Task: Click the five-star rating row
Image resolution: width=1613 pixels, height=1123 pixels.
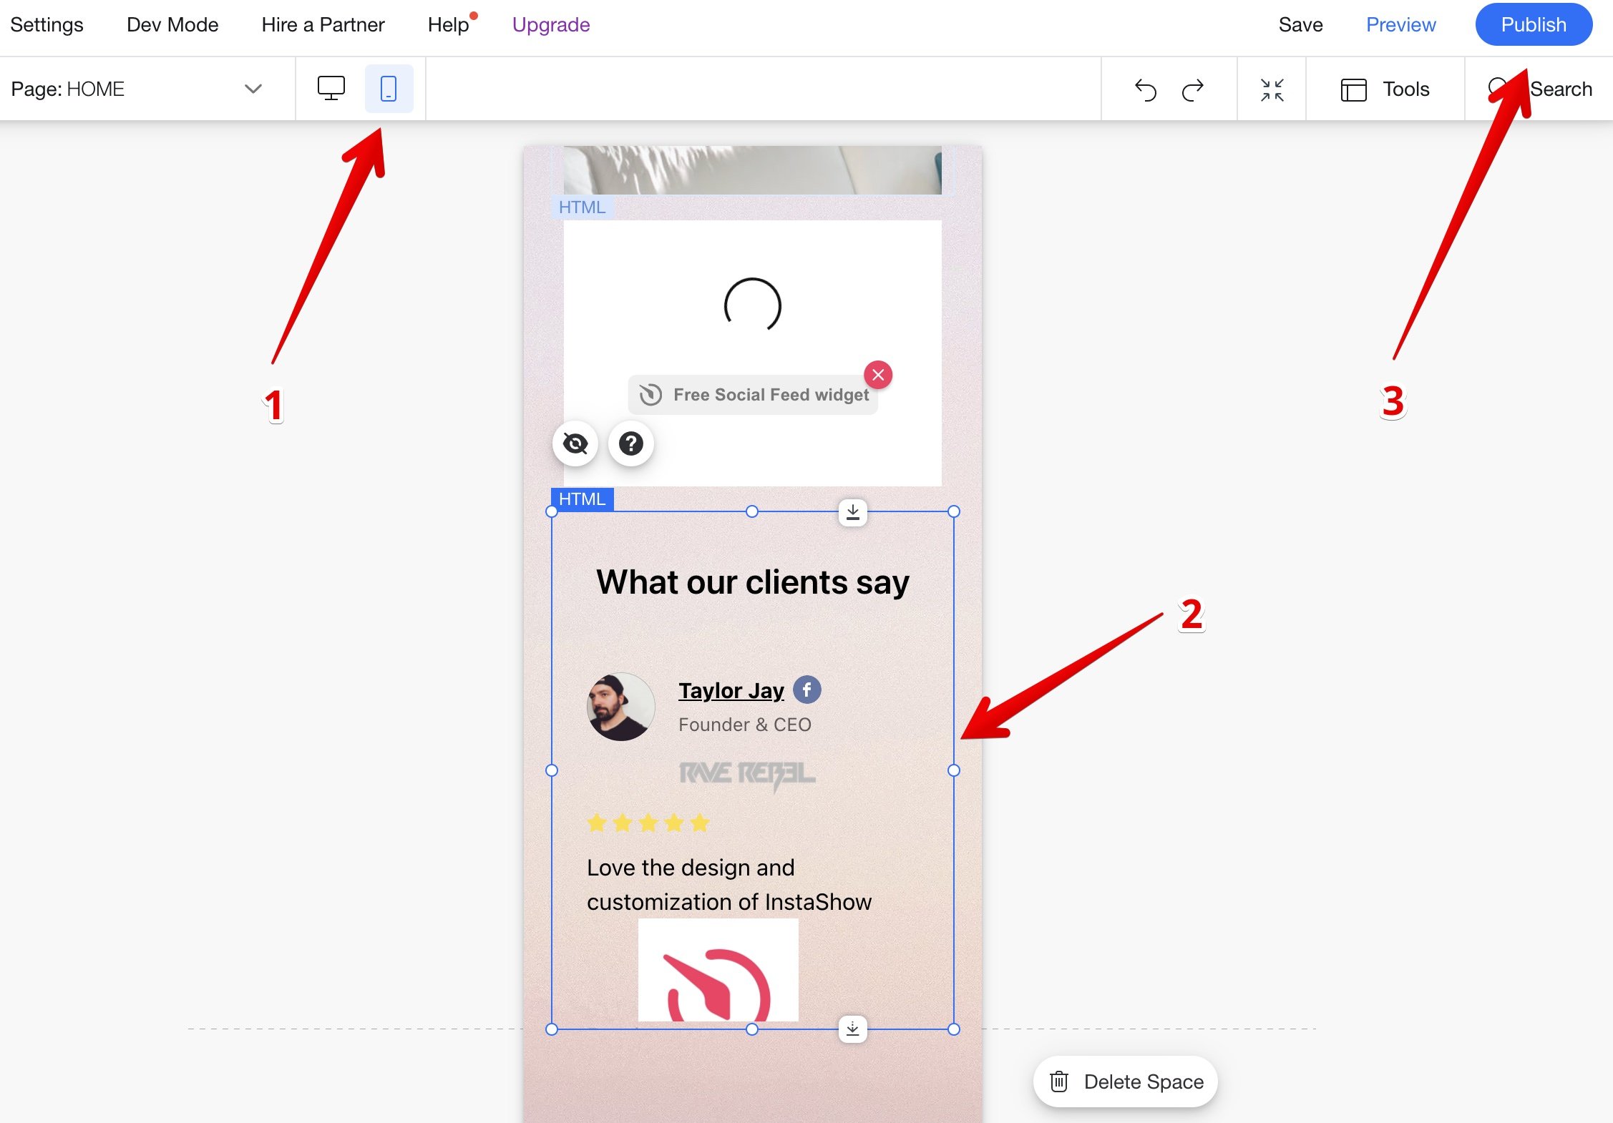Action: pos(648,823)
